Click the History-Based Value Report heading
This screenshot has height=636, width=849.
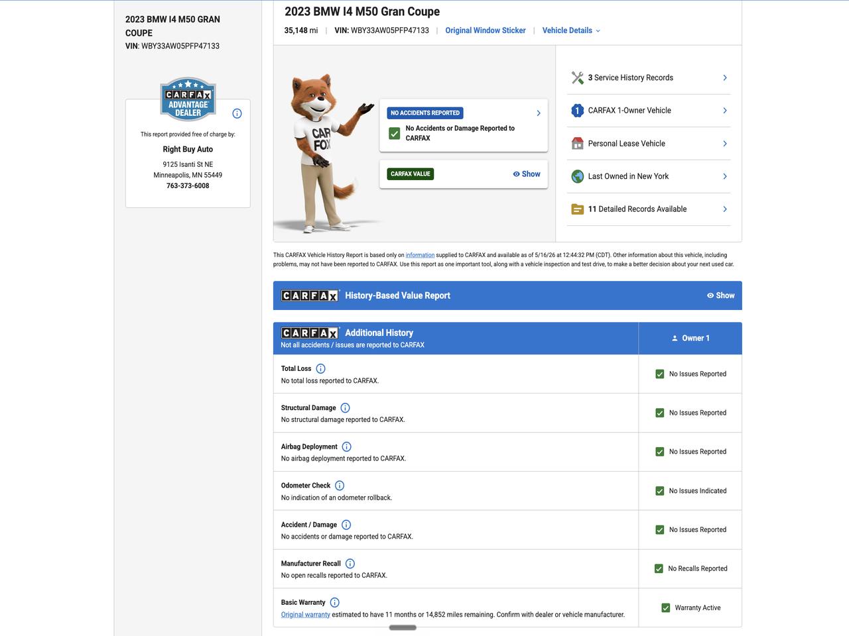(x=397, y=295)
